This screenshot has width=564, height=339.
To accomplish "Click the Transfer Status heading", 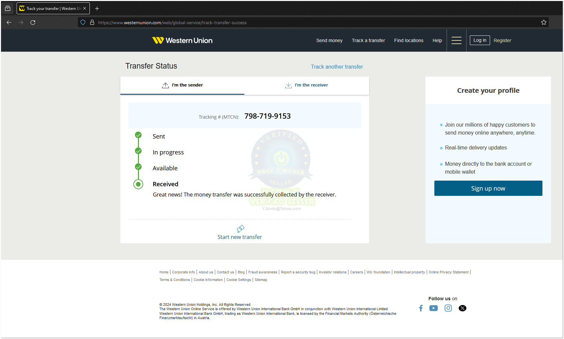I will click(x=151, y=66).
